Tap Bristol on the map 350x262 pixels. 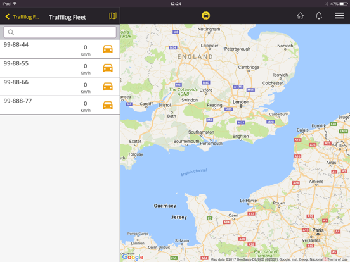click(164, 105)
